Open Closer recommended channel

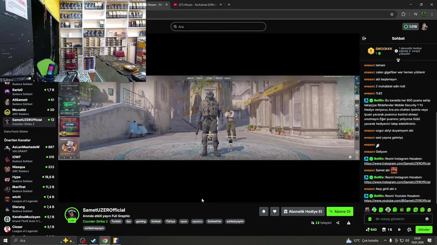point(29,229)
